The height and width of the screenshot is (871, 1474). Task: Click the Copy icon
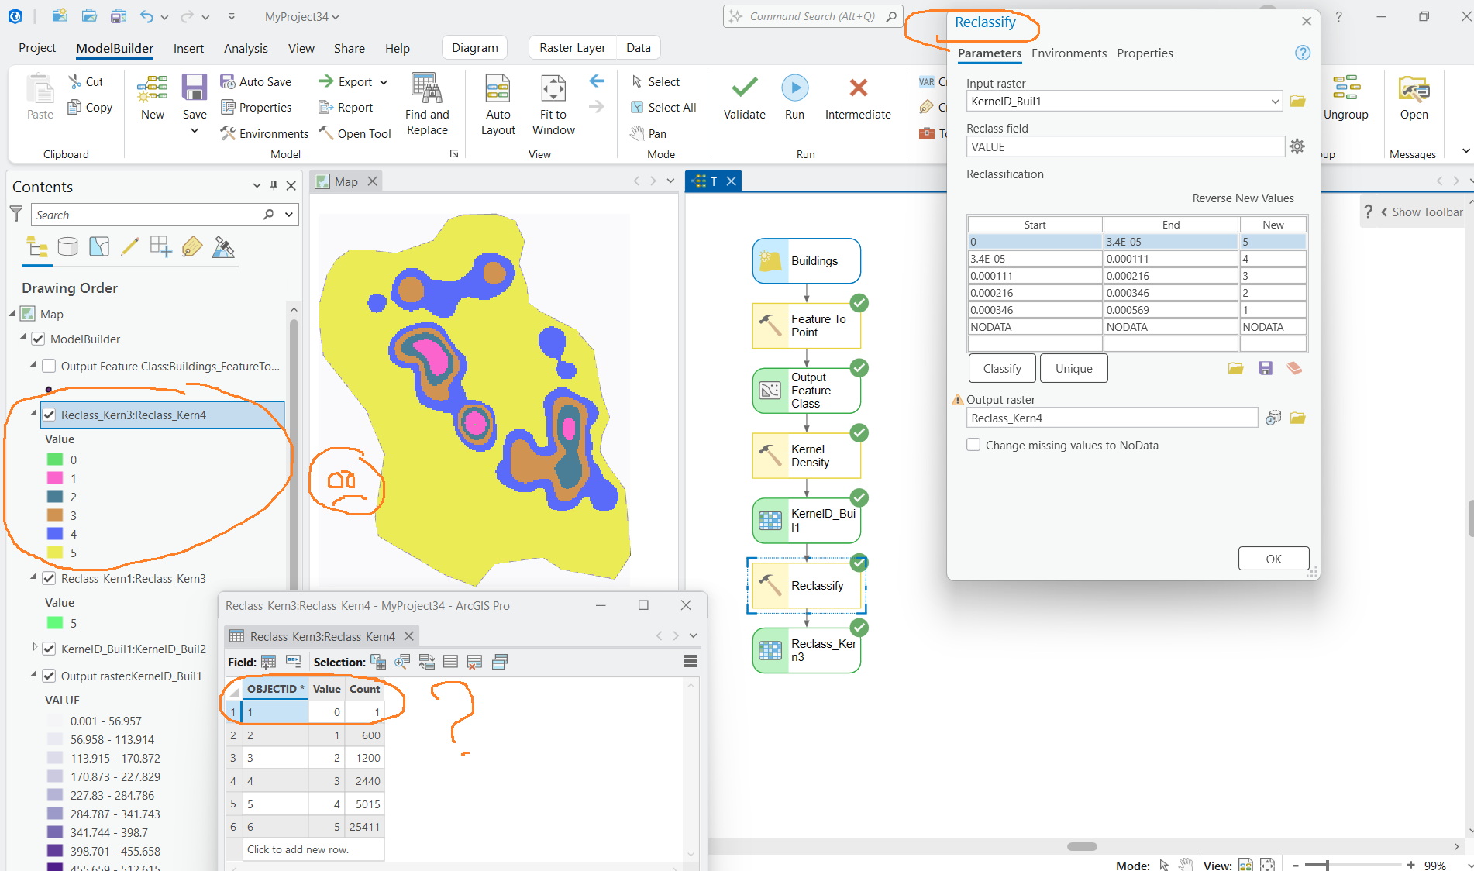tap(74, 107)
